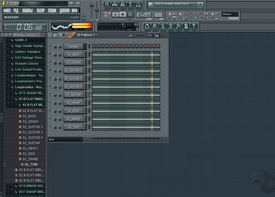
Task: Open the playlist window icon
Action: point(107,5)
